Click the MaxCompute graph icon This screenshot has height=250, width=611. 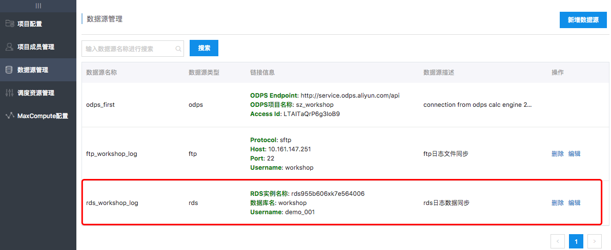point(10,116)
